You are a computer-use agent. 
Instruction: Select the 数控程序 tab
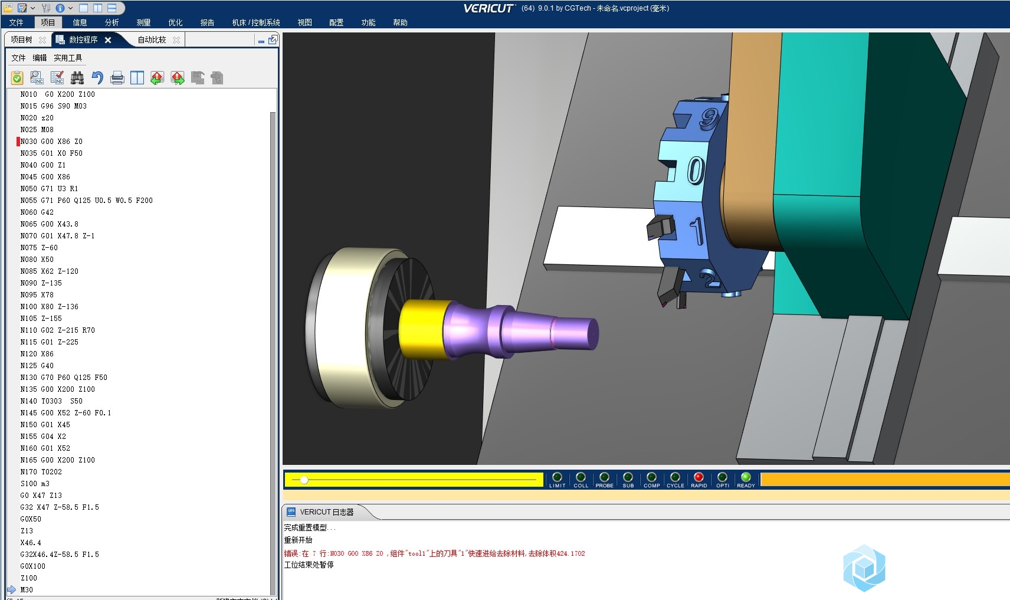coord(83,40)
